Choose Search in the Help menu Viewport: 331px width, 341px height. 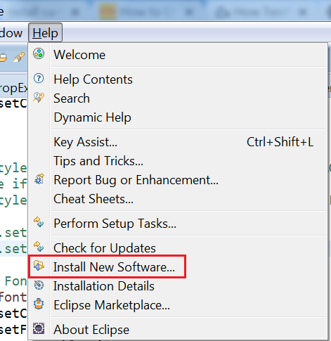pos(177,98)
